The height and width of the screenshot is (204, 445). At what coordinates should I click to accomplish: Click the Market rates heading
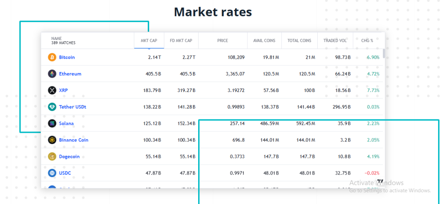(x=213, y=12)
